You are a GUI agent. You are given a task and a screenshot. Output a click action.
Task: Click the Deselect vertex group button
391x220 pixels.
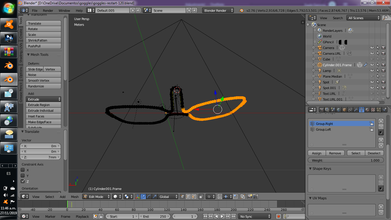(x=374, y=153)
